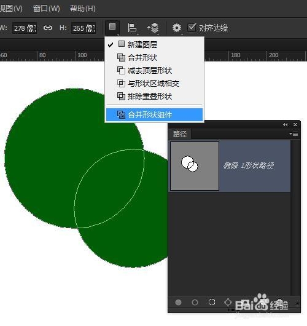
Task: Click stroke path with brush icon
Action: point(195,302)
